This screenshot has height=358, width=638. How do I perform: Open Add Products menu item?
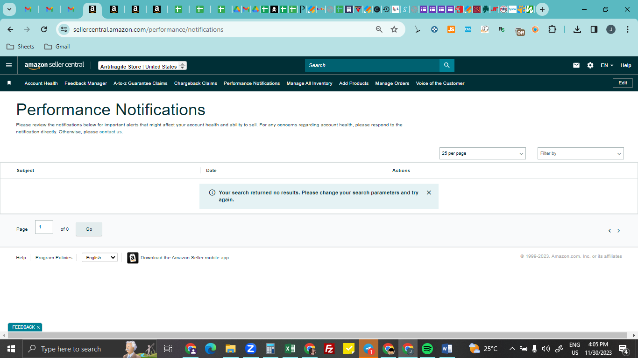click(x=354, y=83)
